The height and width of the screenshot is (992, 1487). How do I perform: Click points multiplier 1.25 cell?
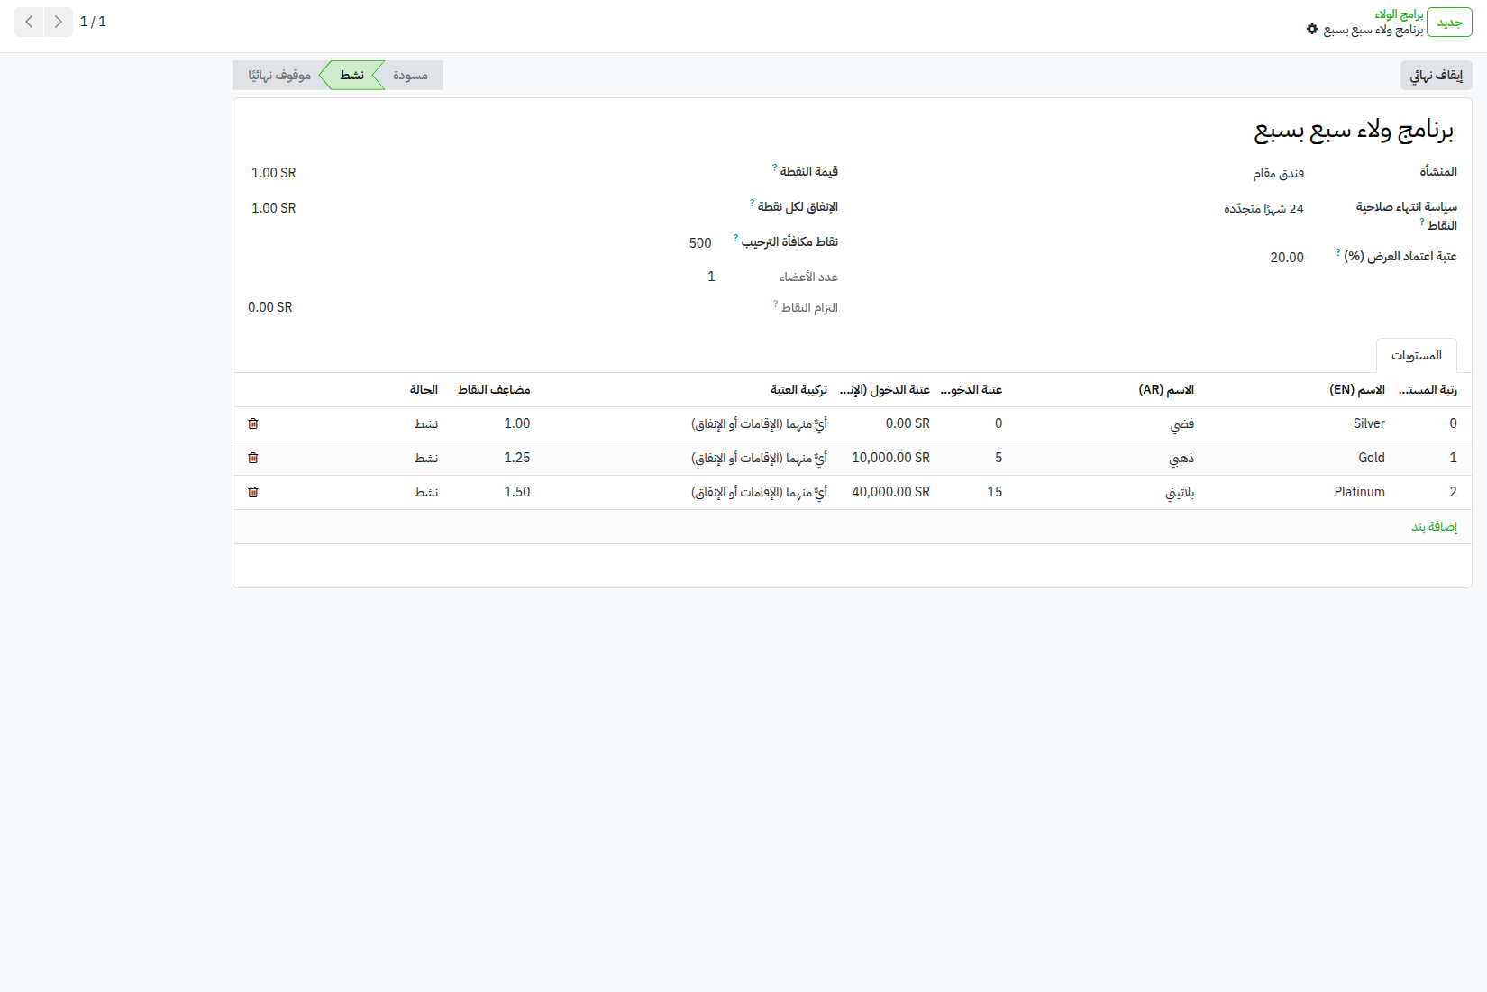click(517, 458)
